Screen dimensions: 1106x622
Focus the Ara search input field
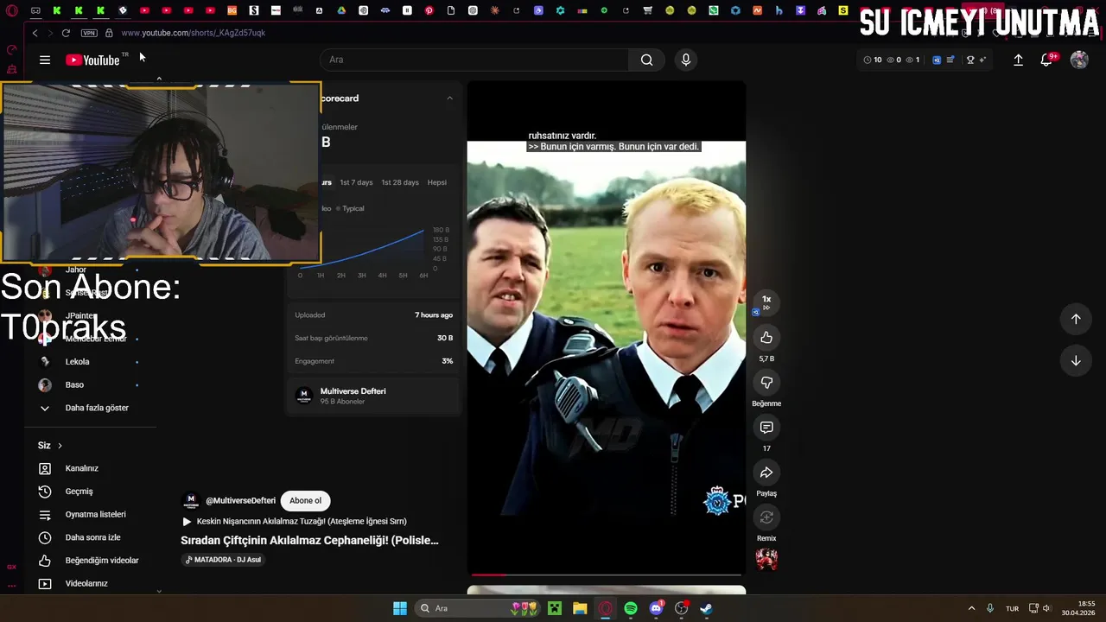click(474, 60)
